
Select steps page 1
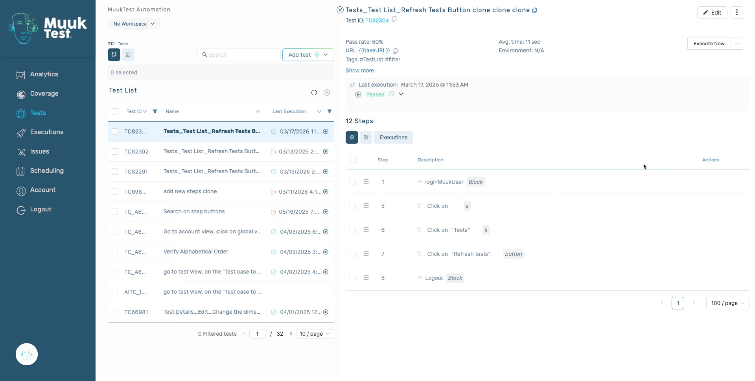point(678,303)
